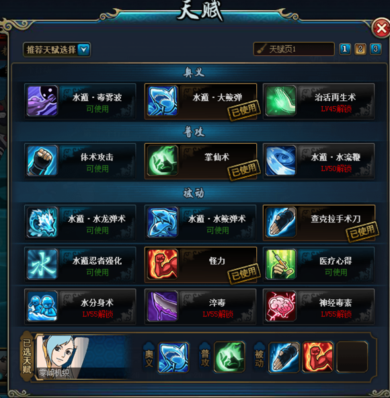Choose the 体术攻击 fist icon
Image resolution: width=390 pixels, height=398 pixels.
[42, 161]
